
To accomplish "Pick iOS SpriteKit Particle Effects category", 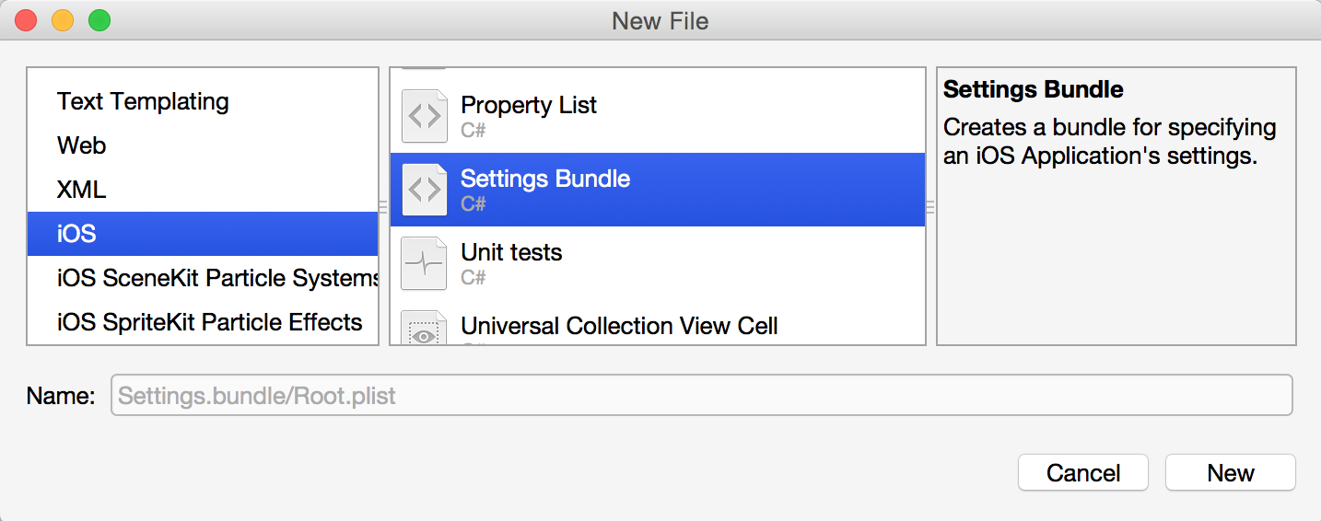I will tap(210, 322).
